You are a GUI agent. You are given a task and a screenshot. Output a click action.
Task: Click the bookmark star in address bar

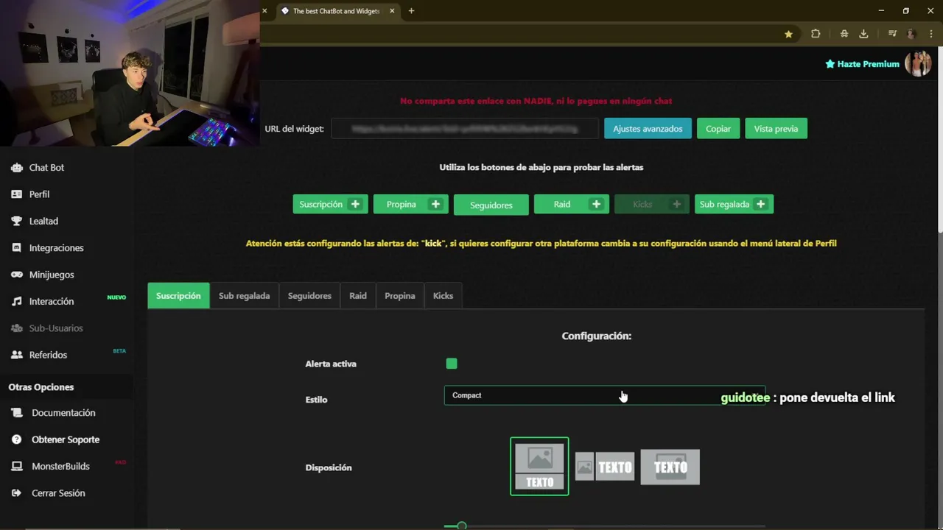(788, 34)
